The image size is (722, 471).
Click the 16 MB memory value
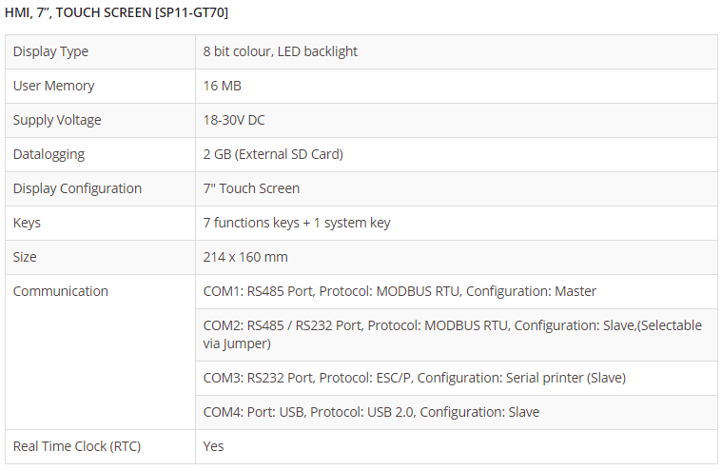(222, 86)
